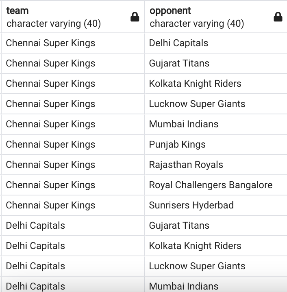Image resolution: width=287 pixels, height=292 pixels.
Task: Select the Sunrisers Hyderbad opponent cell
Action: tap(216, 205)
